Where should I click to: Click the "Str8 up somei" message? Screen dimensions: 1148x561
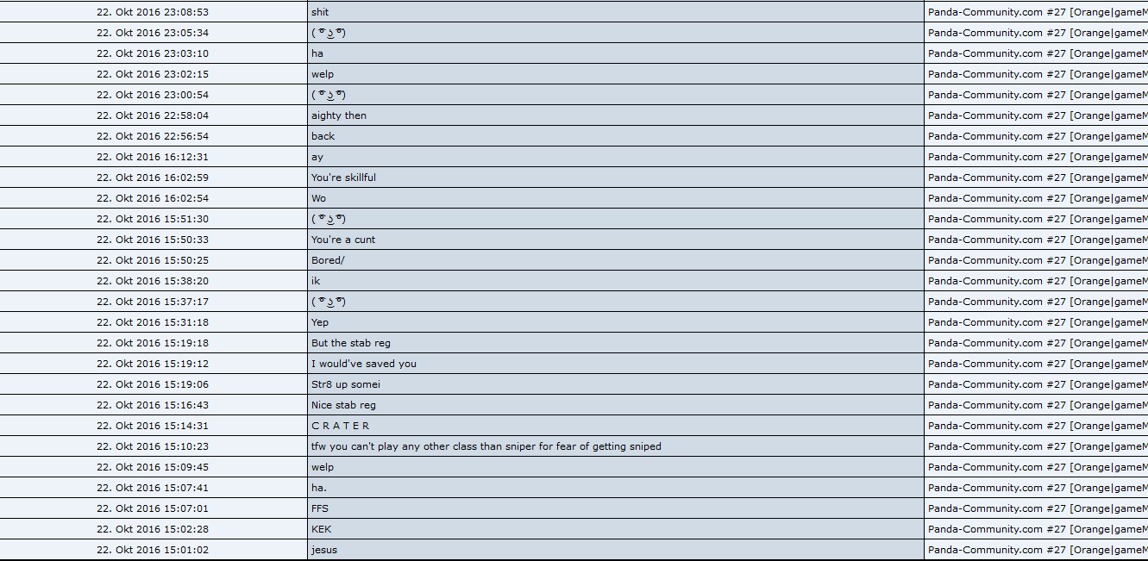click(x=345, y=384)
